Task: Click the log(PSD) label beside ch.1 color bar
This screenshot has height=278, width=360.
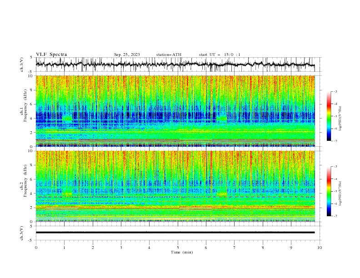Action: point(340,119)
